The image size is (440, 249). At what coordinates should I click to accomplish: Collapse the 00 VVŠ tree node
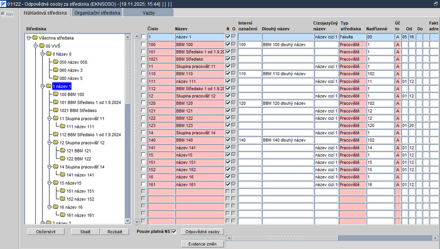point(35,46)
